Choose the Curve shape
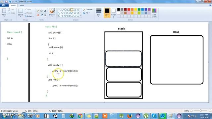This screenshot has height=119, width=212. [x=62, y=10]
